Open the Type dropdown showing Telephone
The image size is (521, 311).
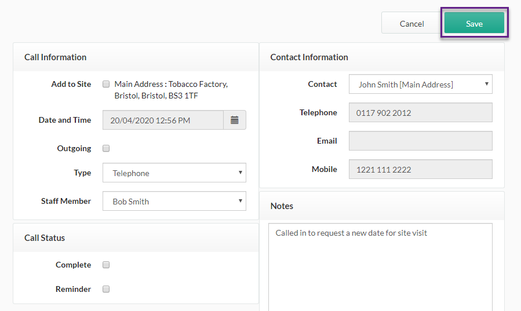[174, 173]
